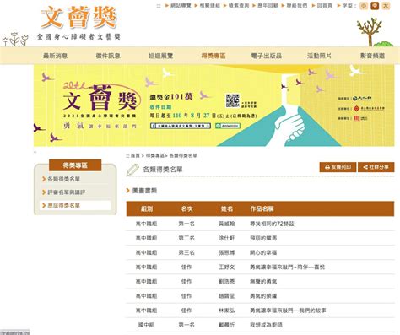
Task: Click the work title 勇氣讓幸福來敲門~陪伴—喜悅
Action: (x=287, y=267)
